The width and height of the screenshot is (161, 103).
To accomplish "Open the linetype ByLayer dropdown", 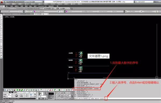I will 89,12.
